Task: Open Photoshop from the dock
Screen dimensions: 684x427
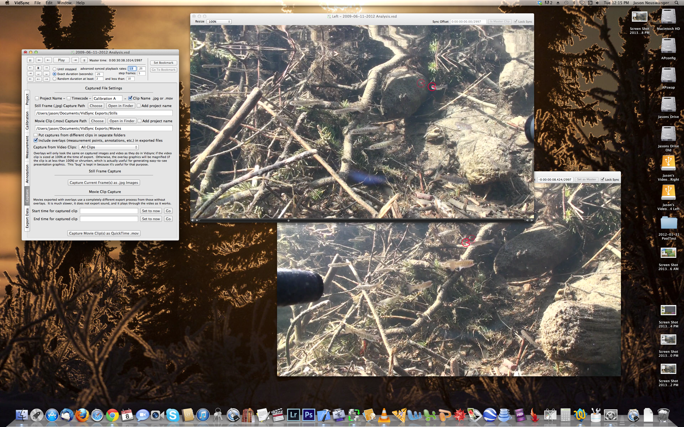Action: coord(308,415)
